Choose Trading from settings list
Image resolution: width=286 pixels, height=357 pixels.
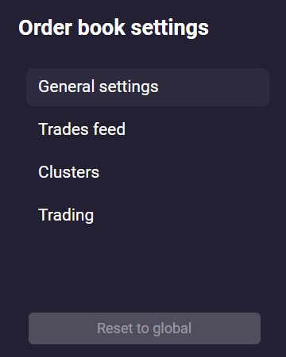point(148,215)
